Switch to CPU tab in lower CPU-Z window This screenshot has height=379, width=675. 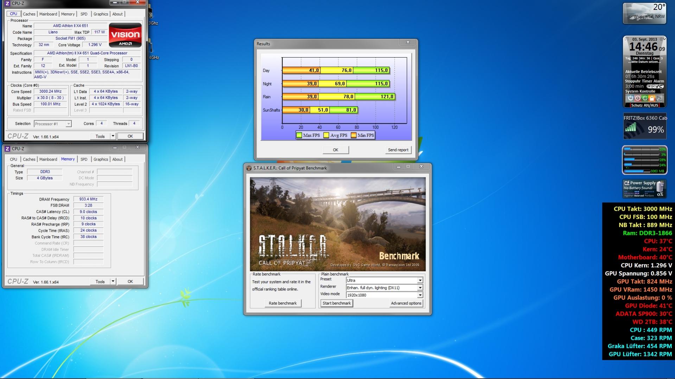coord(13,159)
